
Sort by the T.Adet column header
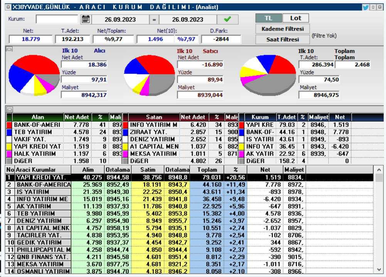(287, 117)
